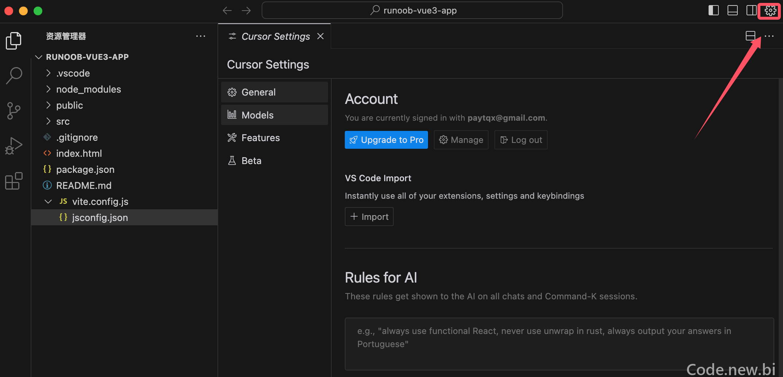Screen dimensions: 783x377
Task: Click the Upgrade to Pro button
Action: pos(386,140)
